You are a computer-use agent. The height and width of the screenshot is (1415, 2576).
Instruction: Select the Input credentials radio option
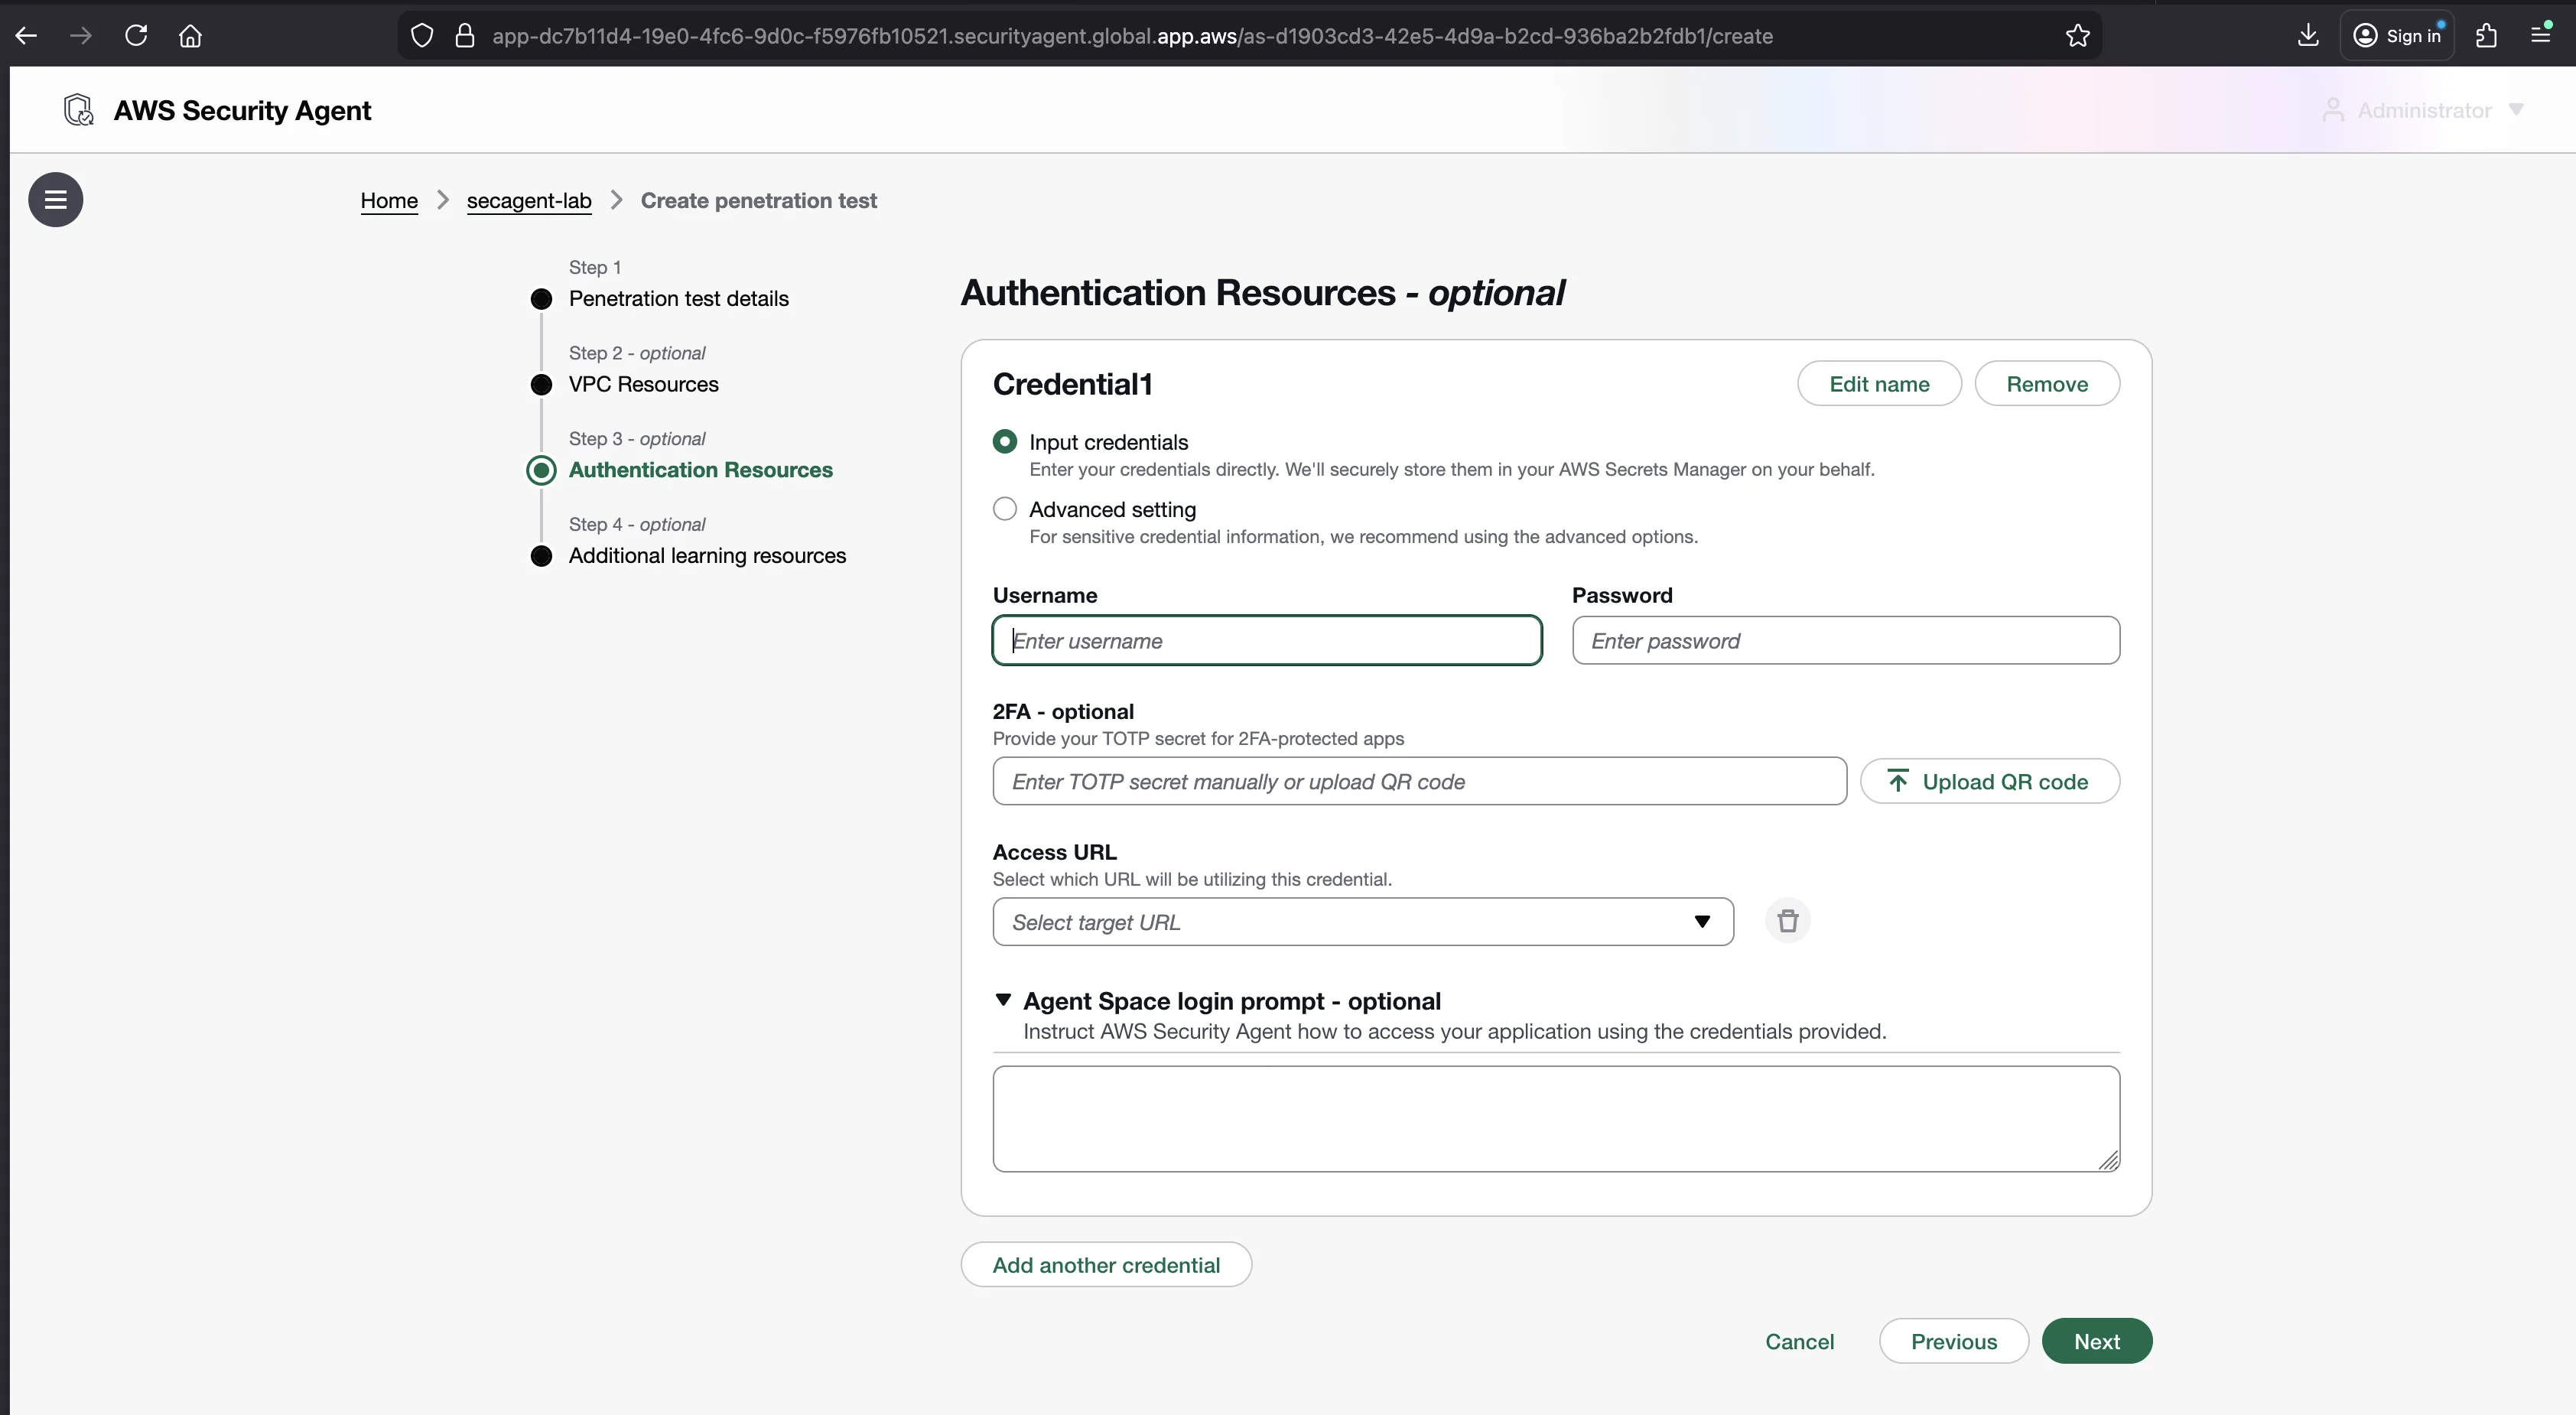pos(1005,441)
